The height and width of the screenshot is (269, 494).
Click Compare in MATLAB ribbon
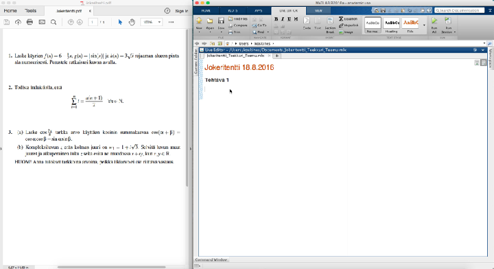pyautogui.click(x=238, y=25)
